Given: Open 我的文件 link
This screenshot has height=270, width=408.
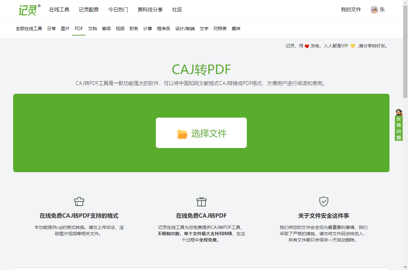Looking at the screenshot, I should coord(351,9).
